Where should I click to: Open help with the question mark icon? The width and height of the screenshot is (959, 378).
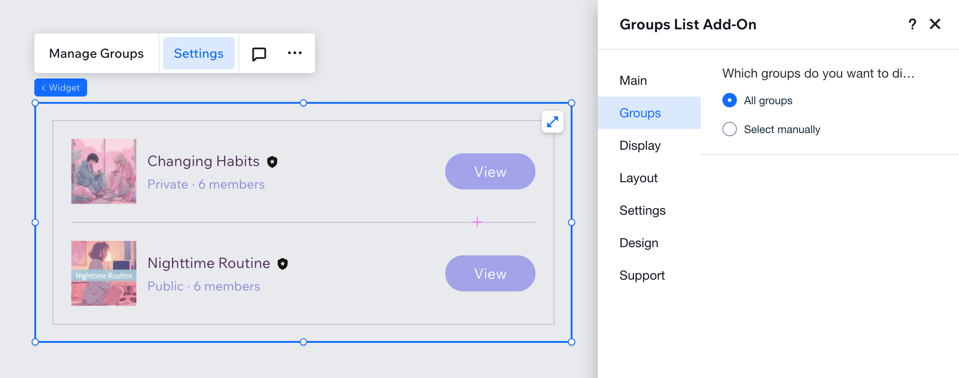click(x=912, y=24)
